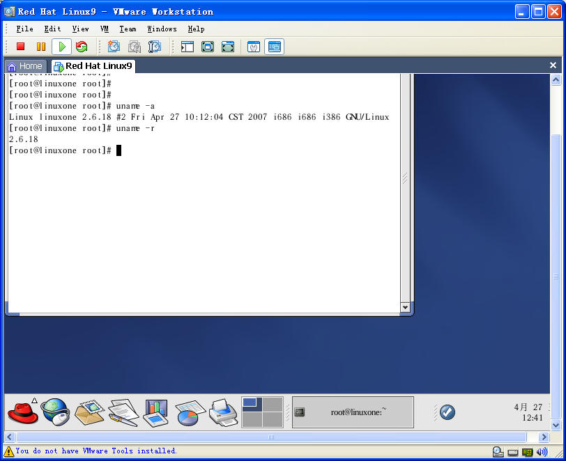
Task: Open the Edit menu
Action: 52,29
